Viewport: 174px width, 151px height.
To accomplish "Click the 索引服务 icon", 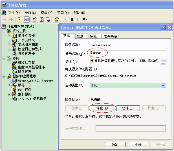I will (14, 94).
